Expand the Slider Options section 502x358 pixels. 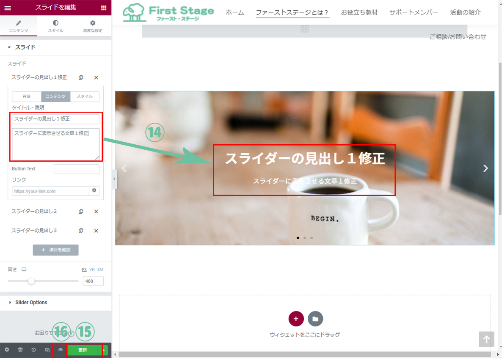tap(31, 303)
